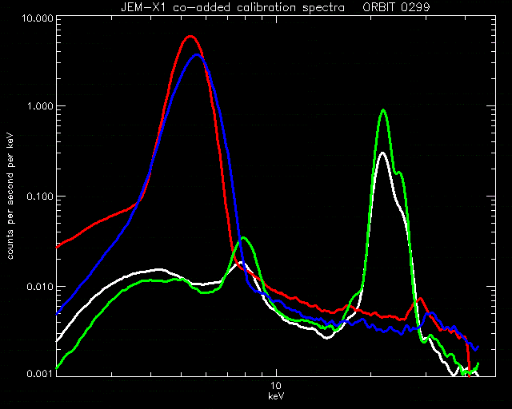Click the 0.100 y-axis tick label
The height and width of the screenshot is (409, 512).
40,197
